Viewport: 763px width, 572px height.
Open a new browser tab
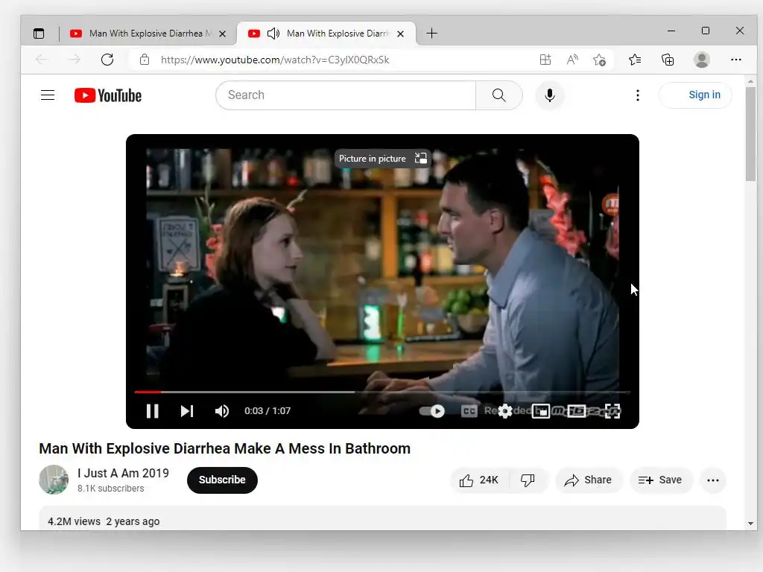(x=431, y=33)
